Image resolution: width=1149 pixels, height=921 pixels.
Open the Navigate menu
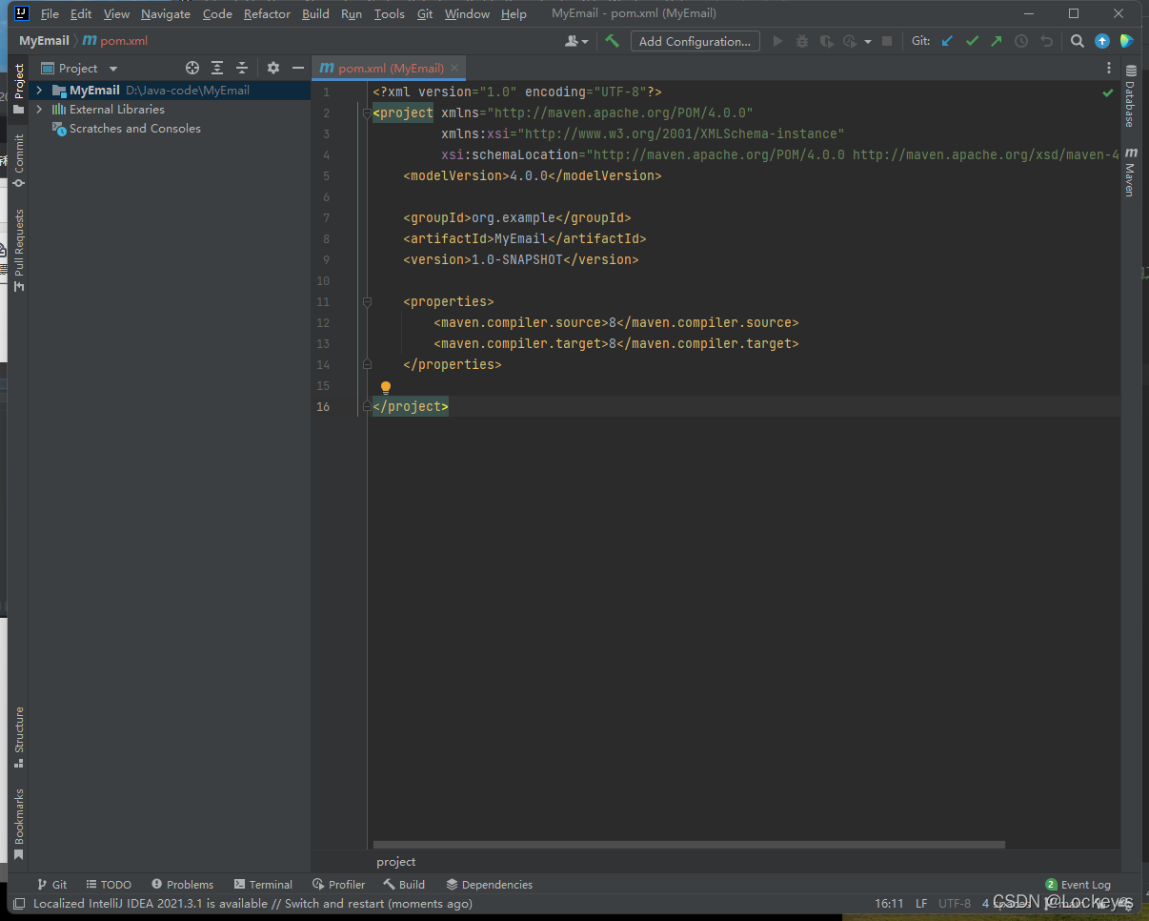[166, 13]
